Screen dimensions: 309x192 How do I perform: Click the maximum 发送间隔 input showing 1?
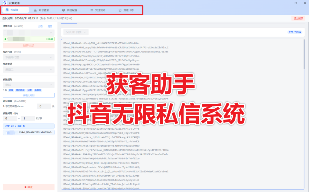pos(28,118)
